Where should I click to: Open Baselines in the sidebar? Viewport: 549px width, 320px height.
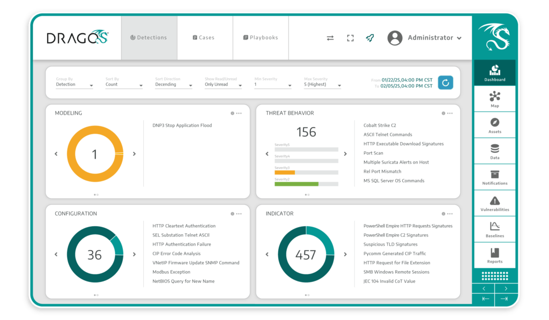point(495,229)
